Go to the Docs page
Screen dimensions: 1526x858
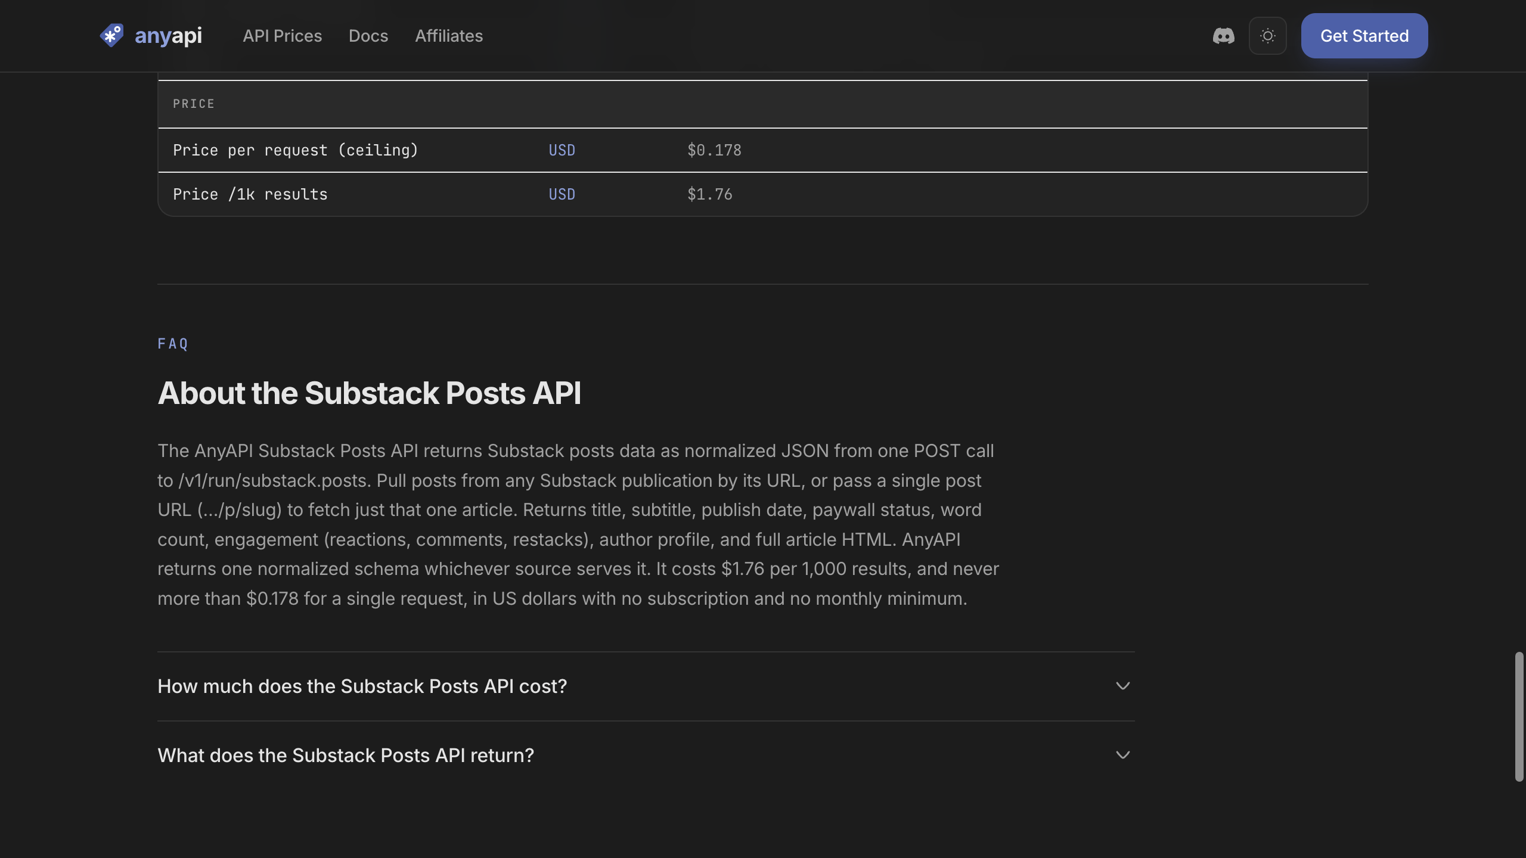coord(368,36)
